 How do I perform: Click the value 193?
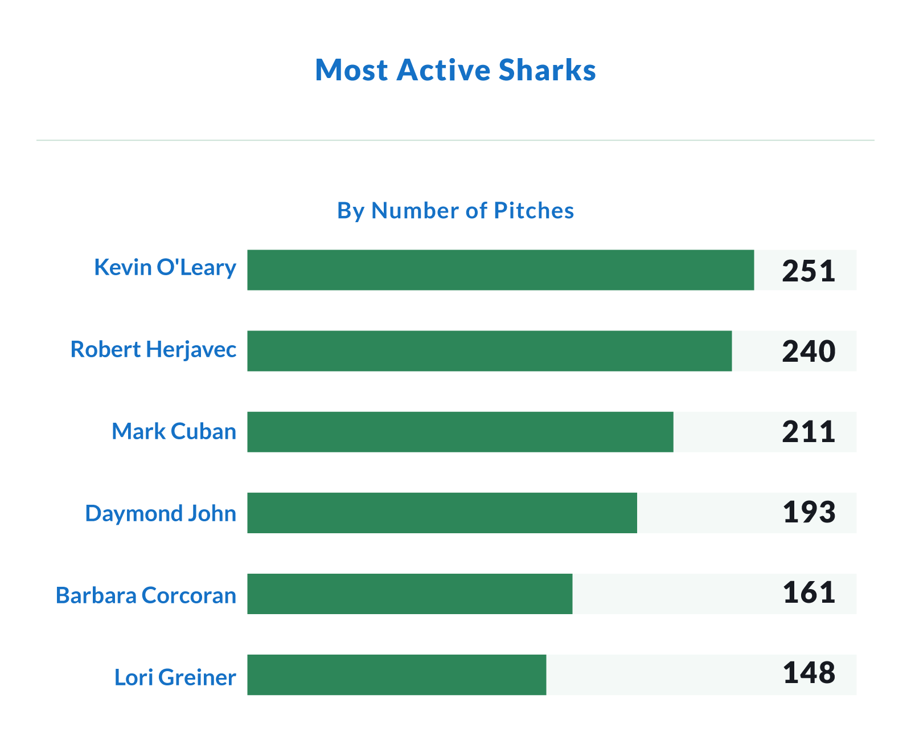pos(809,513)
